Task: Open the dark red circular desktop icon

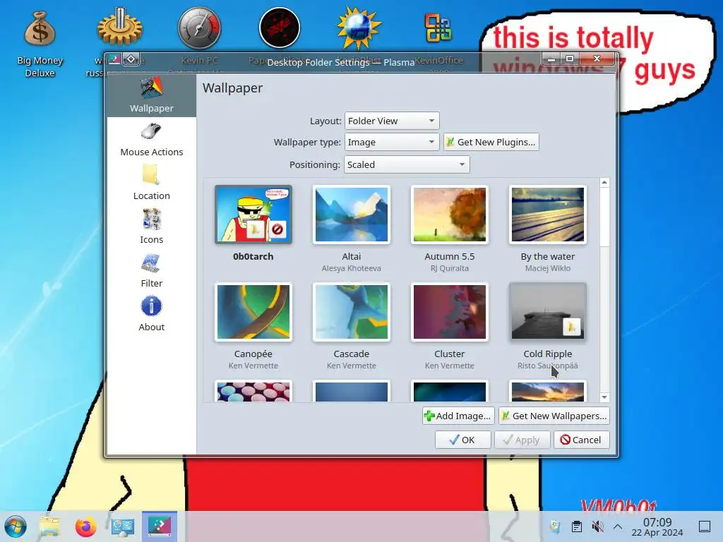Action: click(280, 28)
